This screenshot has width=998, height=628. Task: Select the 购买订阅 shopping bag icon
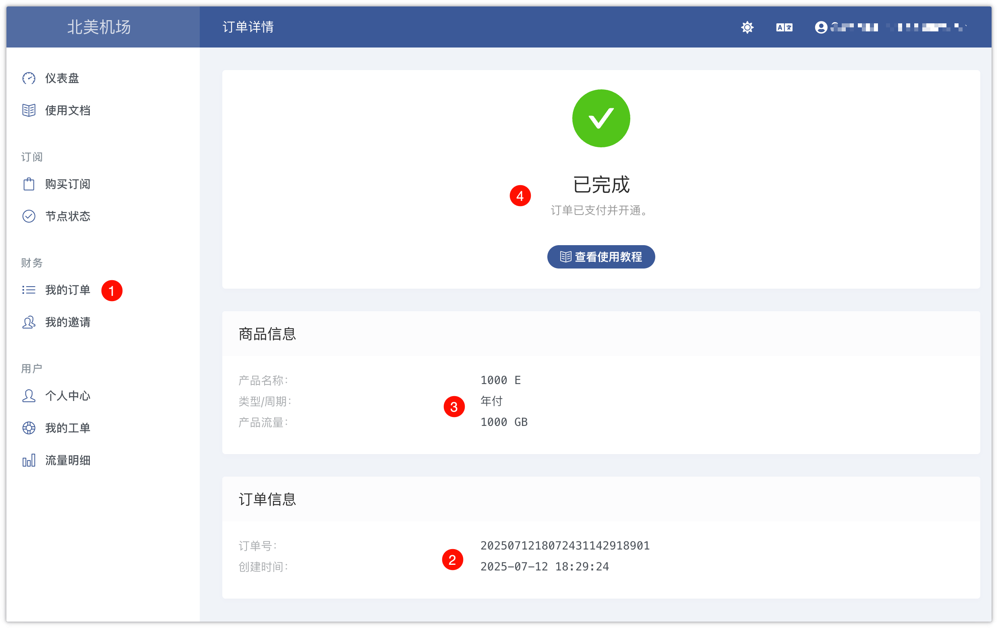(x=29, y=184)
